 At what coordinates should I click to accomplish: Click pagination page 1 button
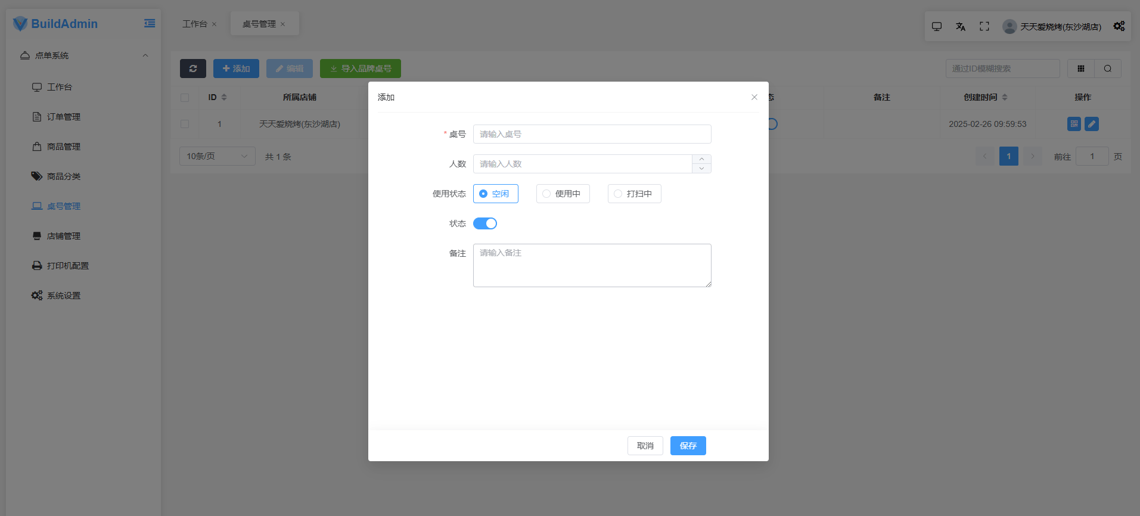click(x=1009, y=156)
